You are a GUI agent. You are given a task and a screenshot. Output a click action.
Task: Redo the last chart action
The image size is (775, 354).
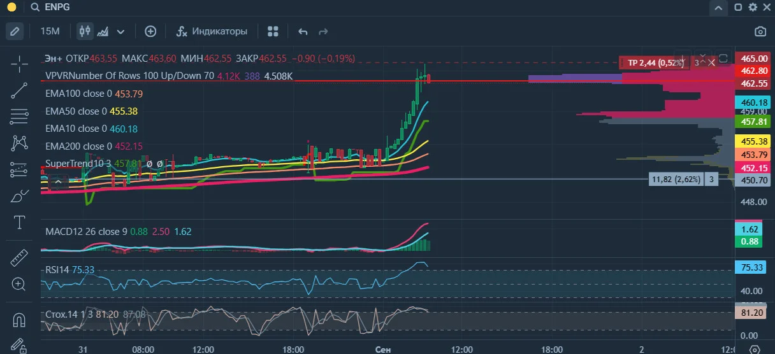323,31
